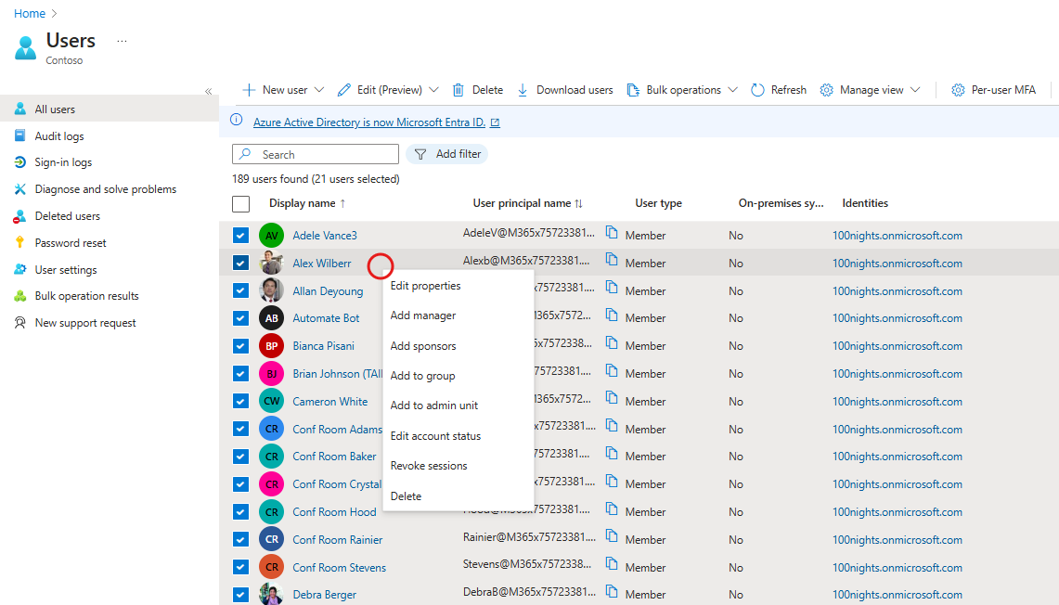Click the Refresh circular arrow icon
This screenshot has height=605, width=1059.
757,90
